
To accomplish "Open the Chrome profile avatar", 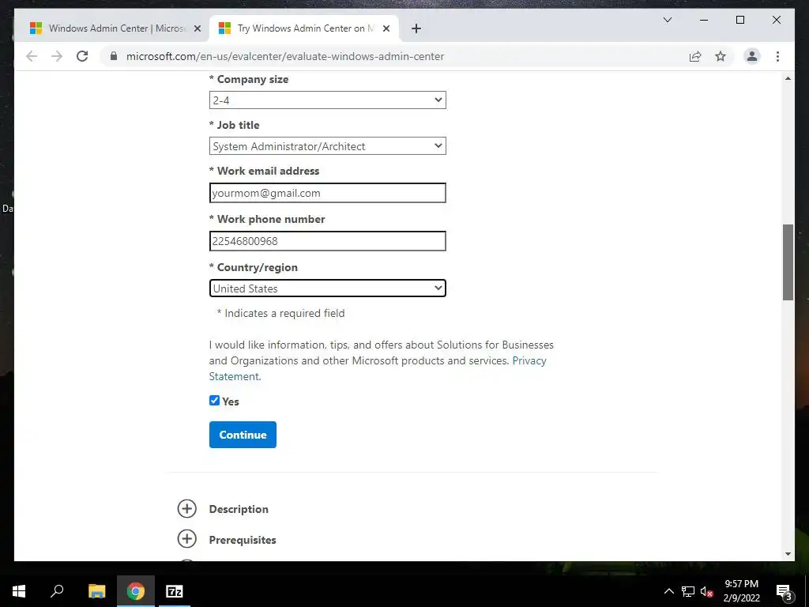I will 752,56.
